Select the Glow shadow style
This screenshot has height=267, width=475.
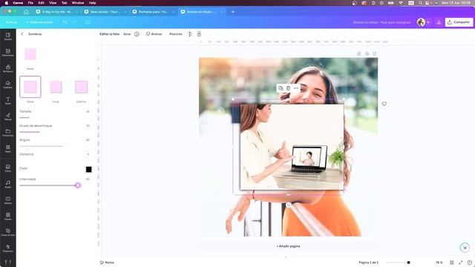[30, 87]
